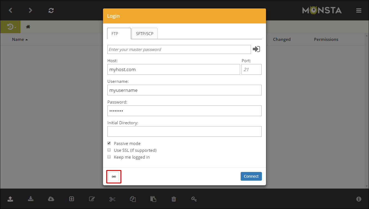
Task: Go forward with the right arrow icon
Action: [x=31, y=10]
